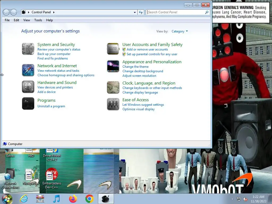Click Adjust screen resolution
Image resolution: width=272 pixels, height=204 pixels.
pyautogui.click(x=139, y=76)
